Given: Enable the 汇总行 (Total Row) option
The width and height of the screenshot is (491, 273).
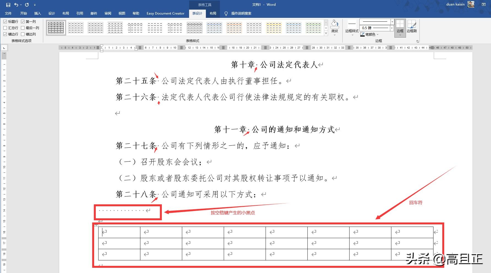Looking at the screenshot, I should (5, 28).
